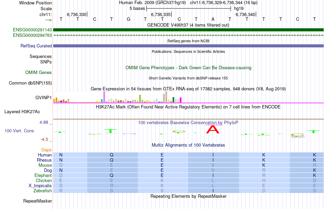Click the I amino acid in Zebrafish row
The height and width of the screenshot is (209, 324).
click(x=213, y=191)
